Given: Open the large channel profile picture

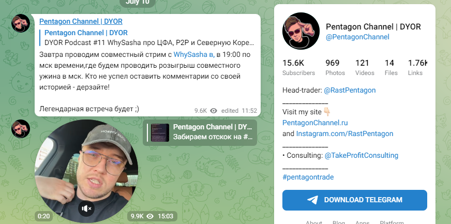Looking at the screenshot, I should pyautogui.click(x=301, y=31).
